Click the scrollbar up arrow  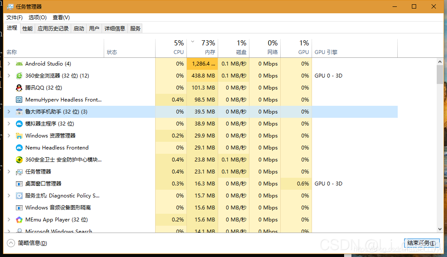coord(440,62)
